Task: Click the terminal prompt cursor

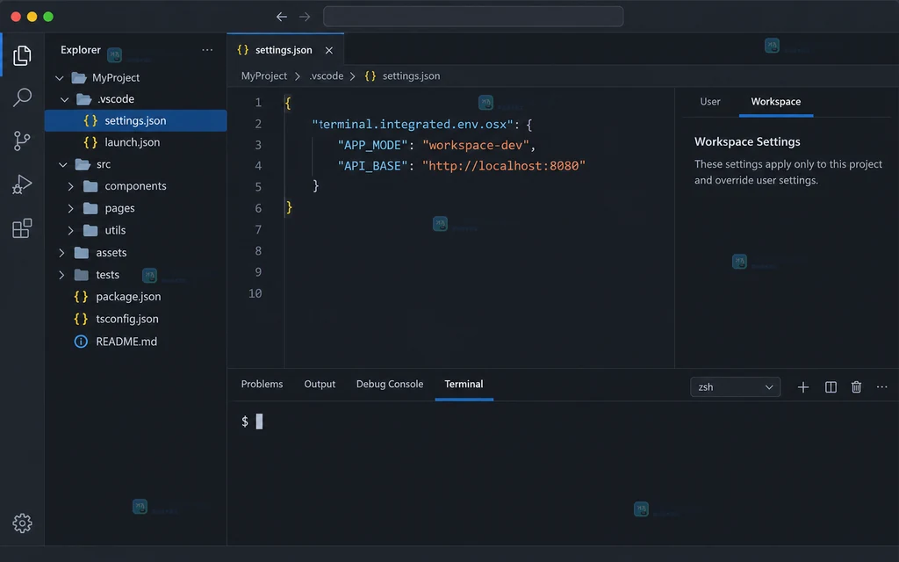Action: (x=259, y=421)
